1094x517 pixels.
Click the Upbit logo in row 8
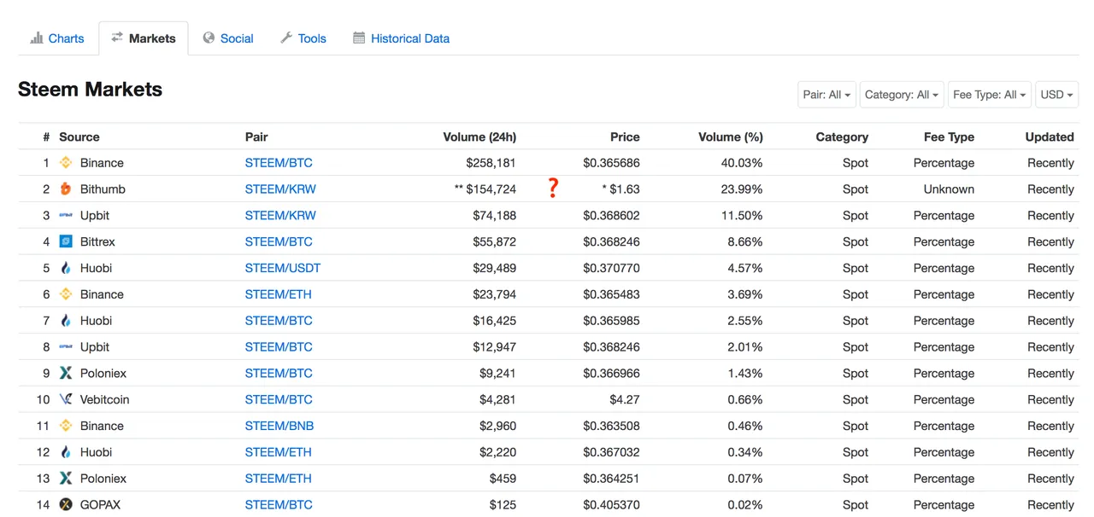click(x=66, y=347)
